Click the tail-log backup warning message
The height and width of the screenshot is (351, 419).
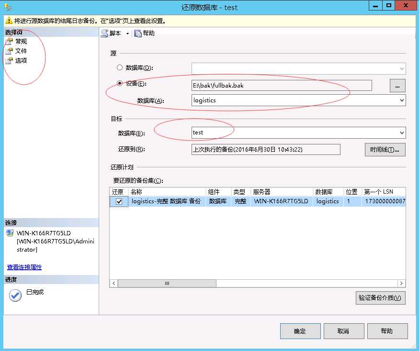point(90,21)
